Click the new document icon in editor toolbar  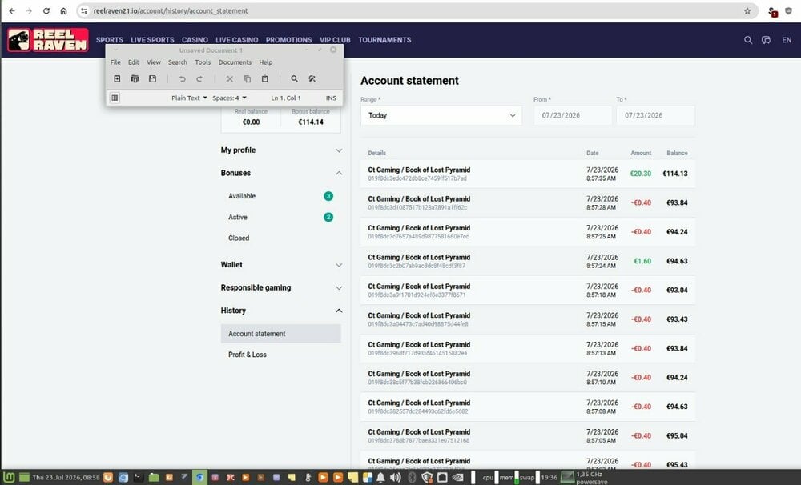[x=117, y=78]
